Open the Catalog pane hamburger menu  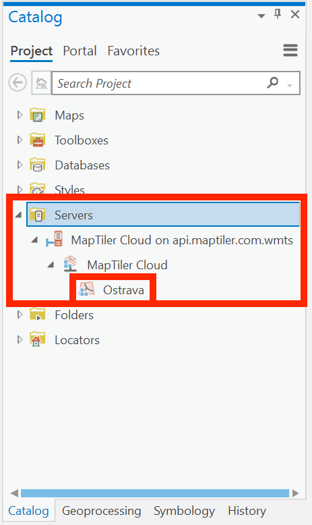[x=290, y=51]
